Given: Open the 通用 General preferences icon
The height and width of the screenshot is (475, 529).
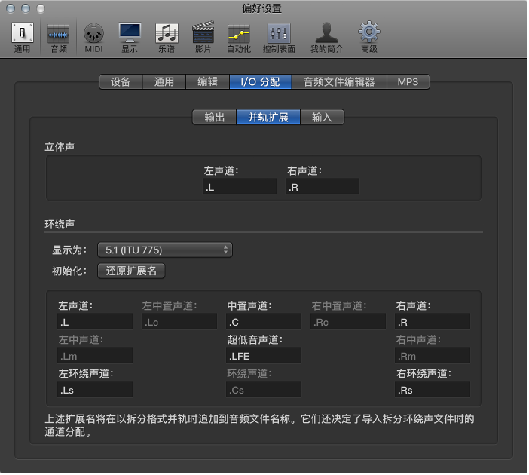Looking at the screenshot, I should [23, 38].
